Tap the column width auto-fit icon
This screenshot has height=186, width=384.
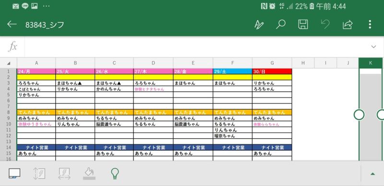pyautogui.click(x=64, y=174)
